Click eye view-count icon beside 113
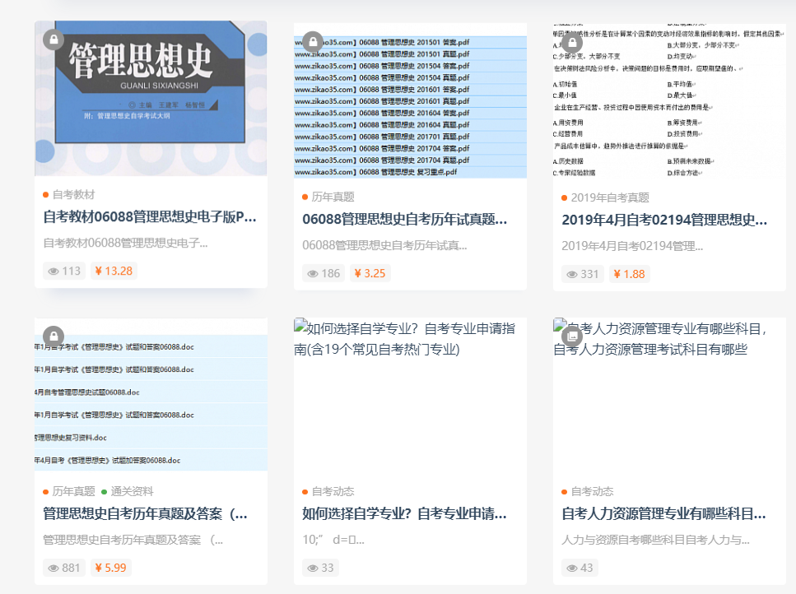 (x=54, y=271)
